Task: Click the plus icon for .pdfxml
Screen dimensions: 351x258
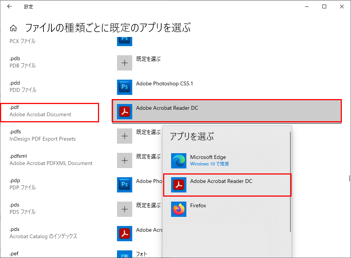Action: (x=125, y=160)
